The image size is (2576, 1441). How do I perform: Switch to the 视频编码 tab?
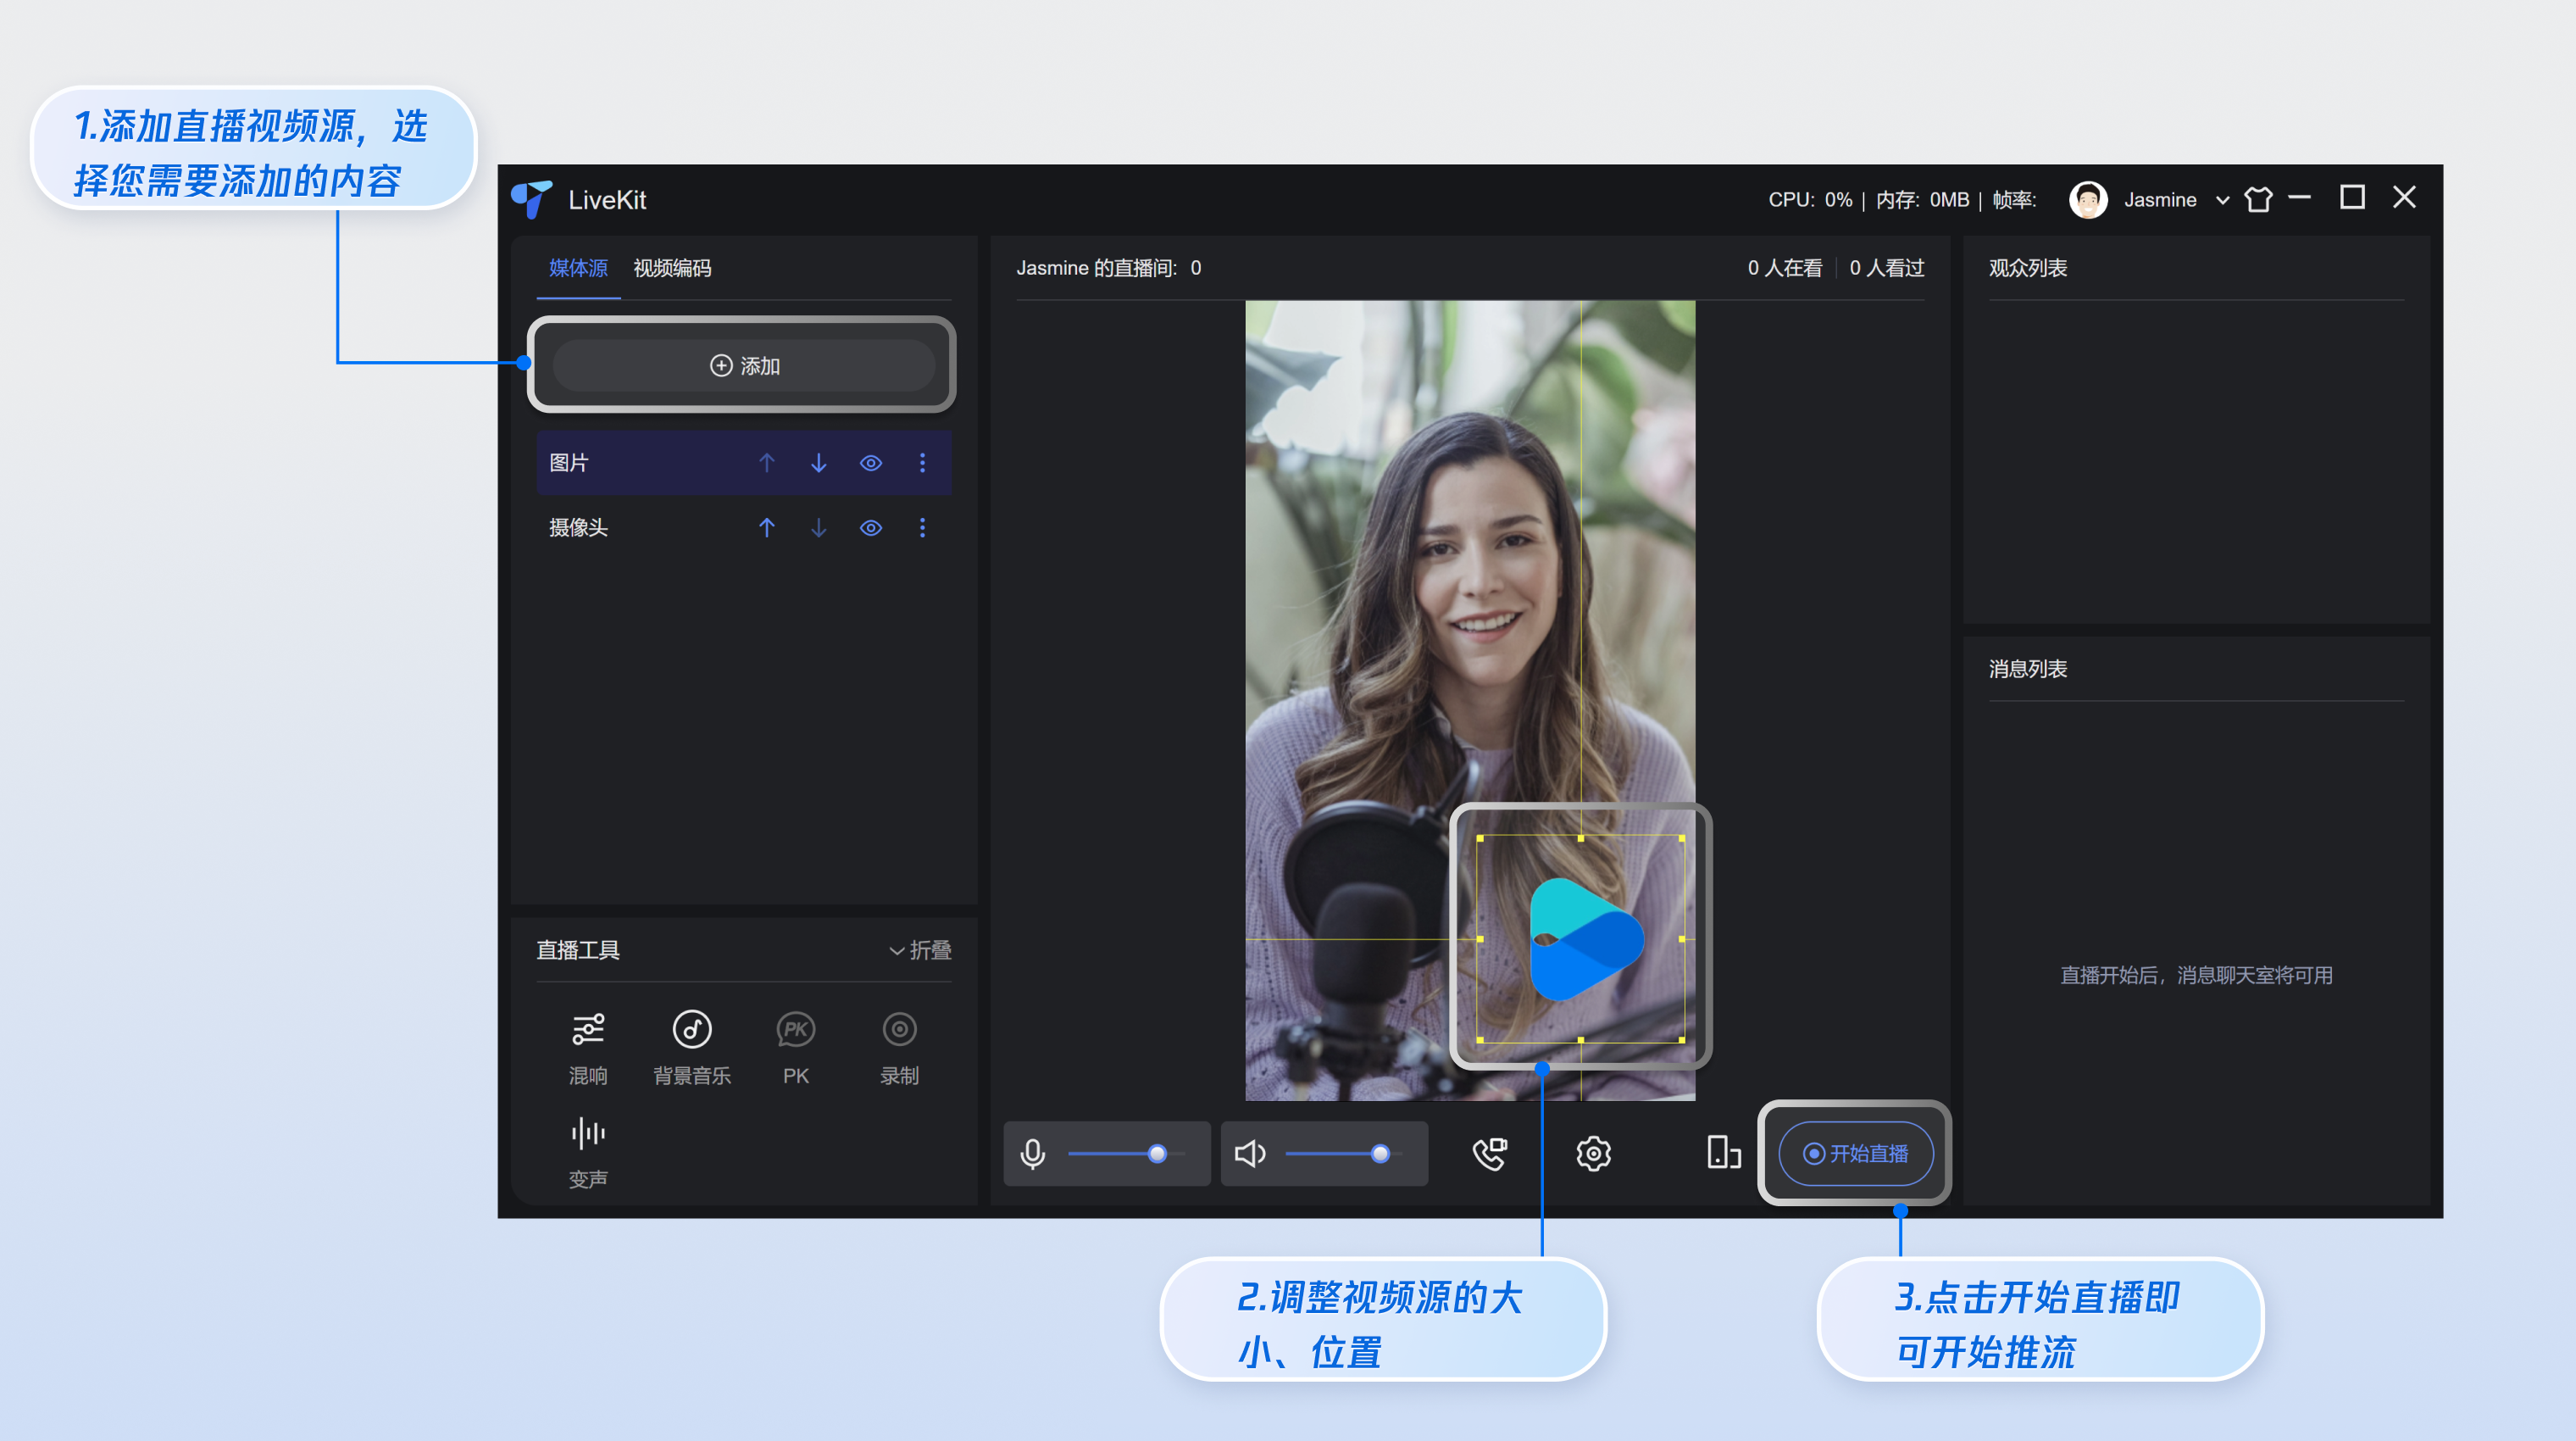[x=672, y=268]
